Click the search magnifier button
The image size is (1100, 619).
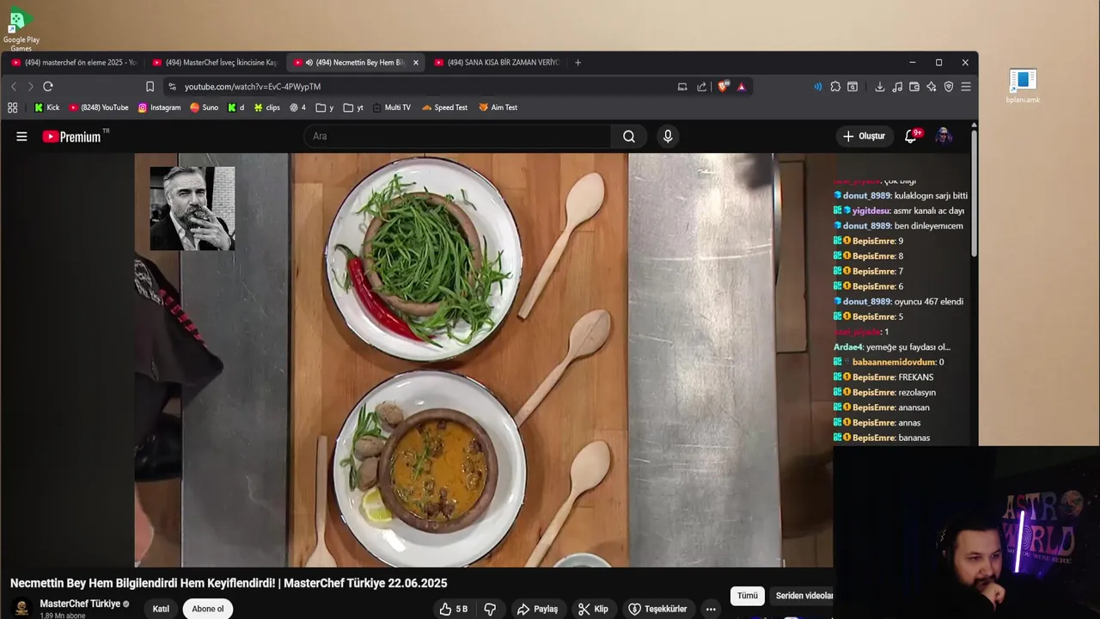point(629,136)
